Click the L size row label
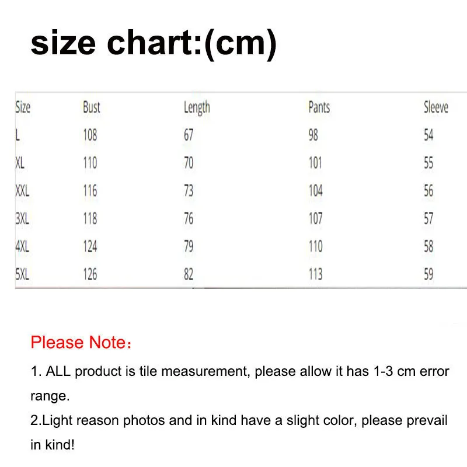 (18, 135)
